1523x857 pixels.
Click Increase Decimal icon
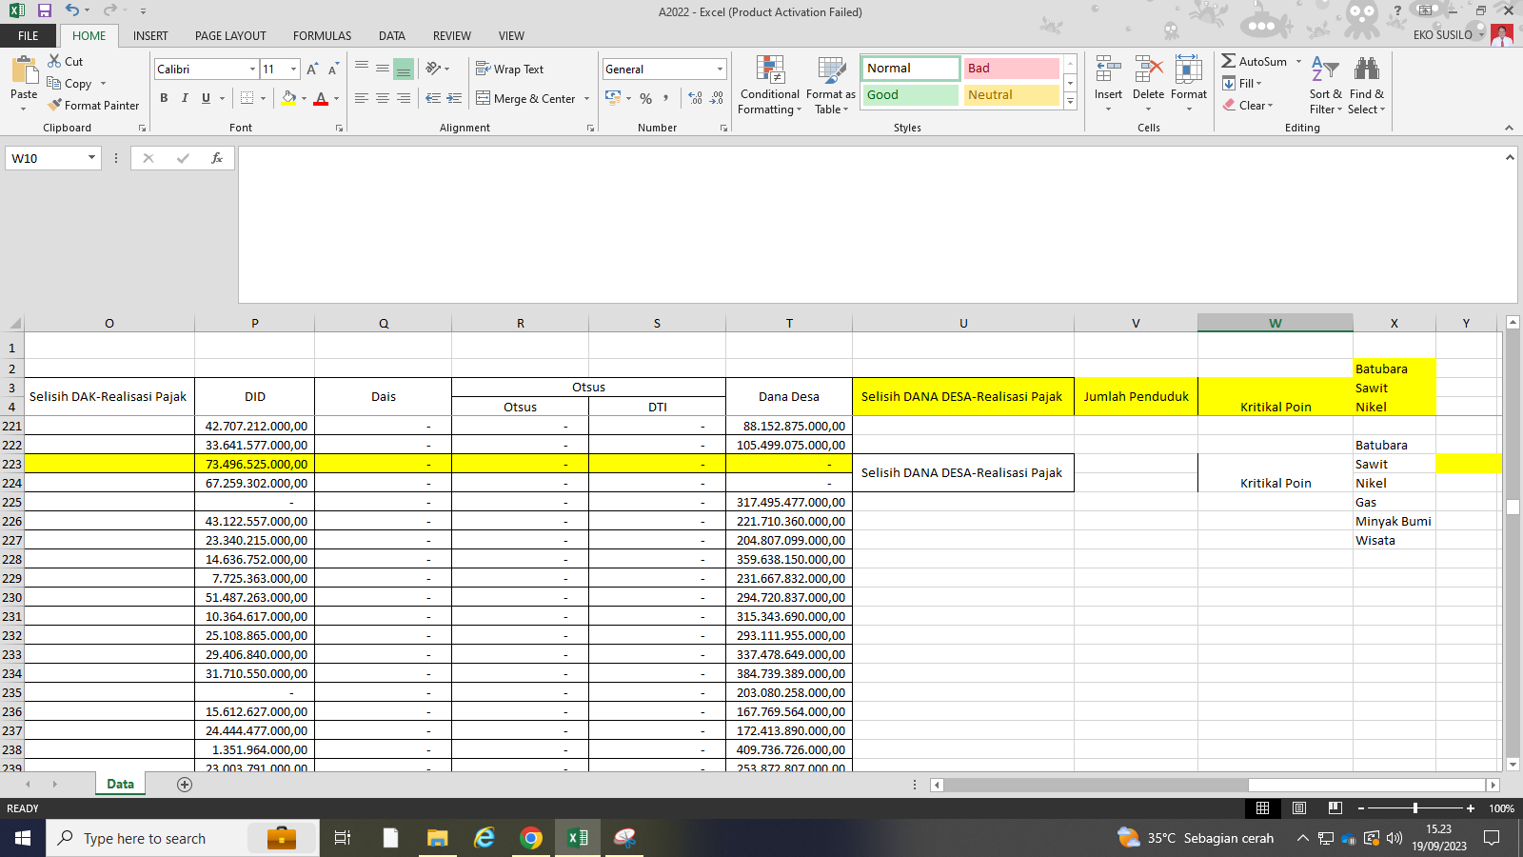pyautogui.click(x=695, y=98)
